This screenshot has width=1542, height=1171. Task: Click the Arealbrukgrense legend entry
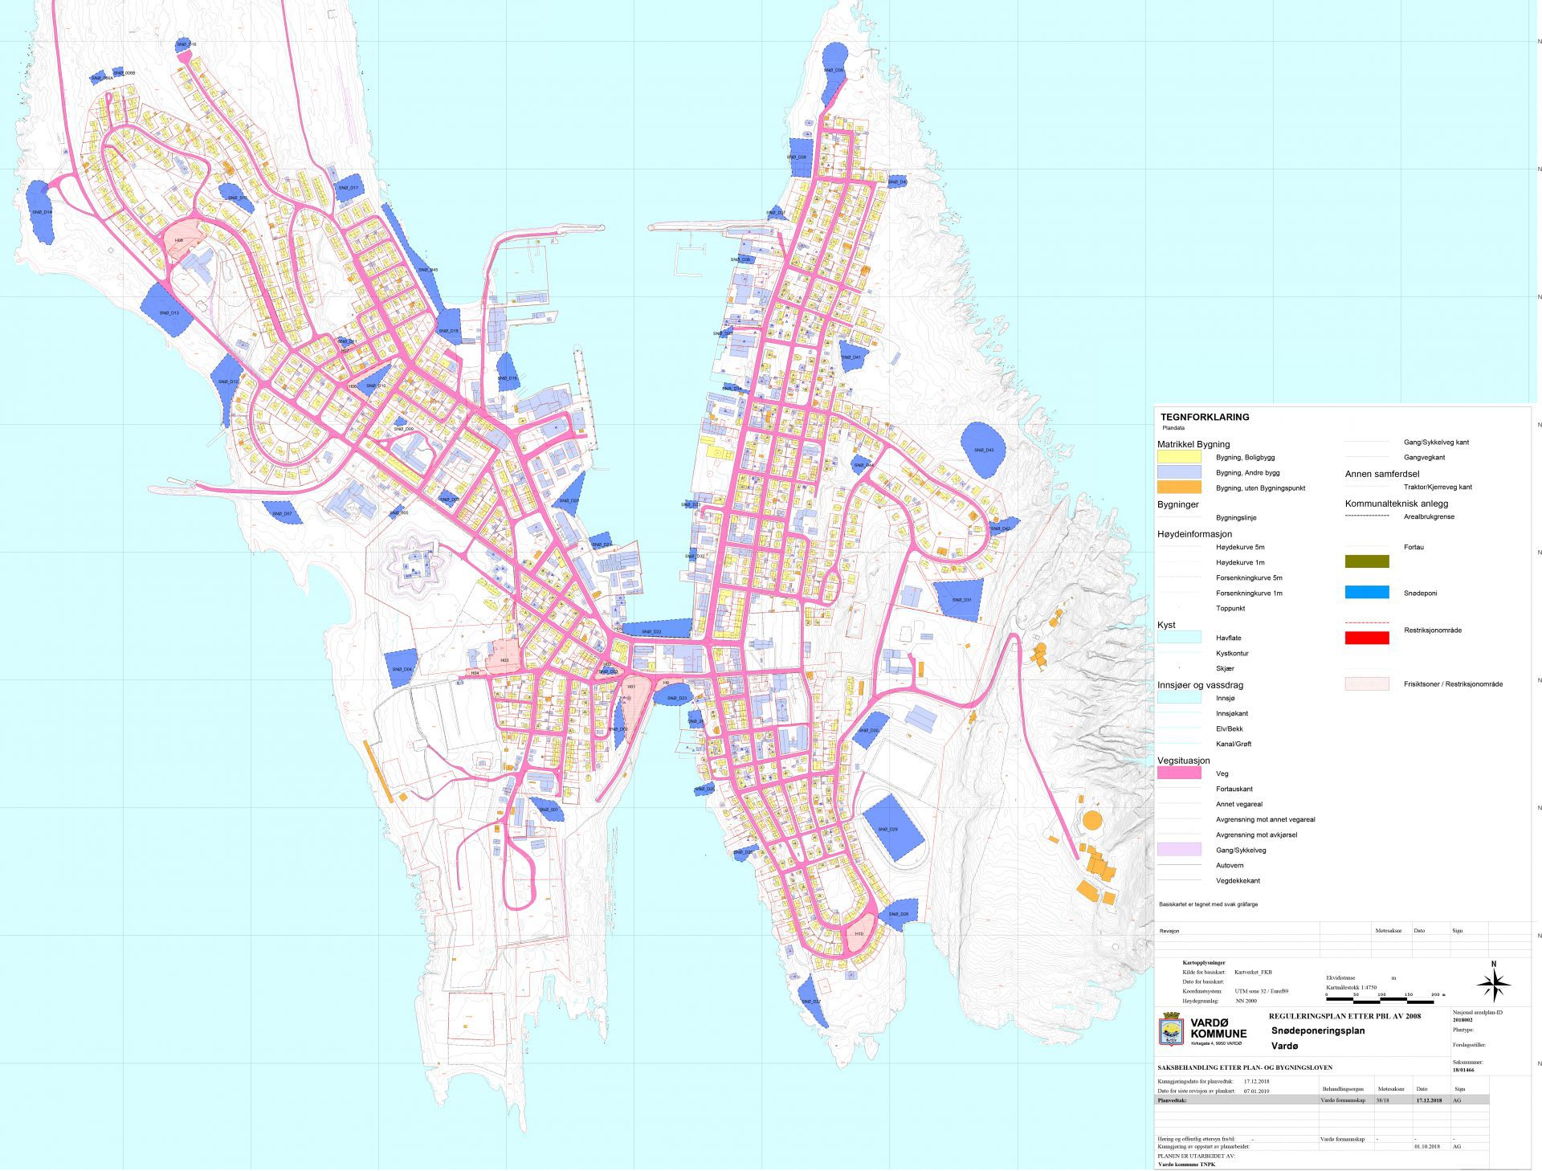1428,517
